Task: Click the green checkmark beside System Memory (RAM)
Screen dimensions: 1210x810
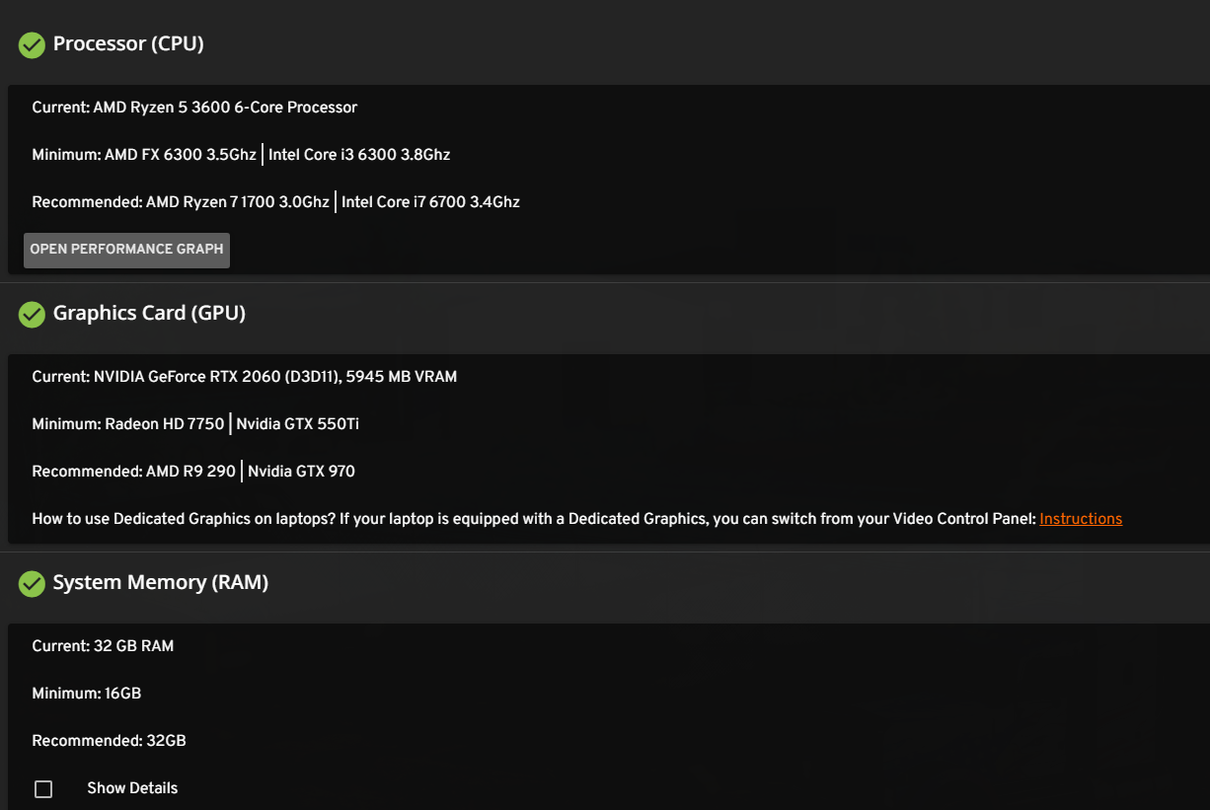Action: tap(32, 584)
